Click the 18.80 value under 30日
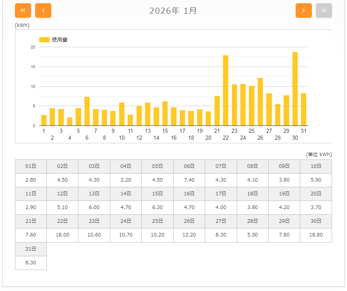This screenshot has height=291, width=347. [x=315, y=235]
